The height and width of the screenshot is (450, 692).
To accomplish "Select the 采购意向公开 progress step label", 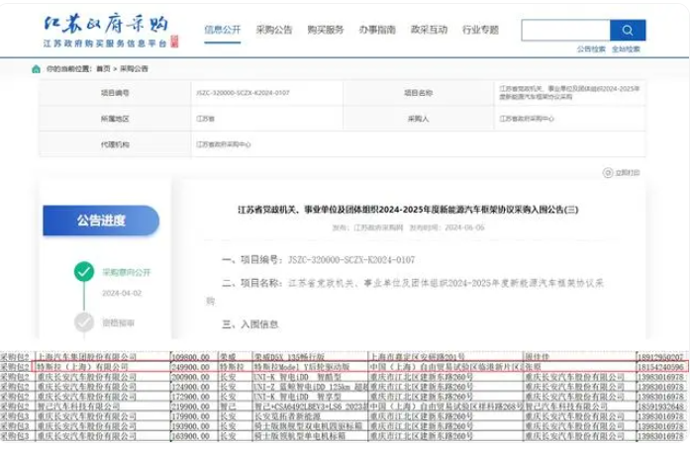I will 127,272.
